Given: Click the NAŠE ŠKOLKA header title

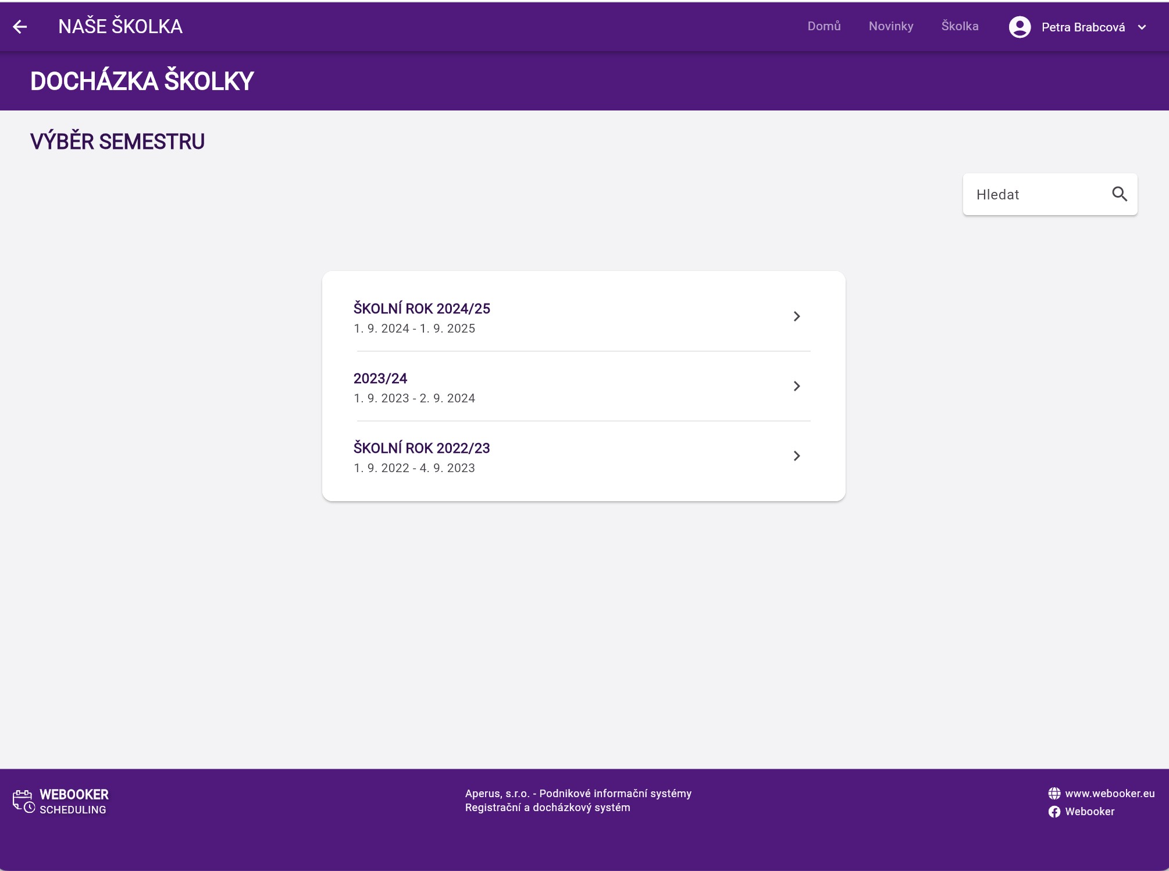Looking at the screenshot, I should [x=120, y=27].
